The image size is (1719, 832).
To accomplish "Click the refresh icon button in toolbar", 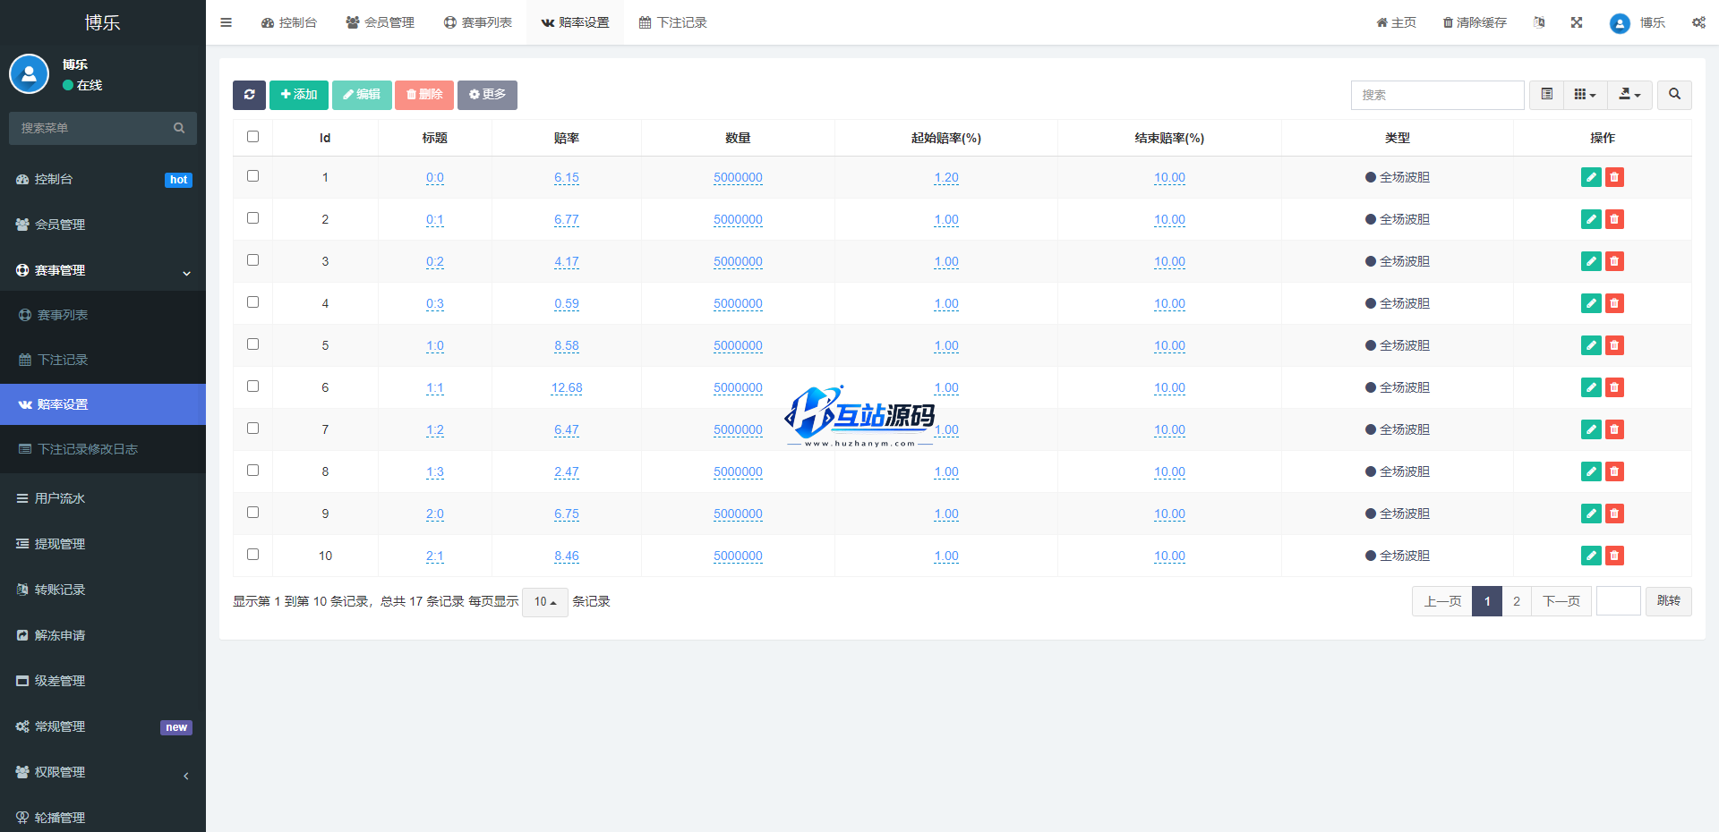I will 249,95.
